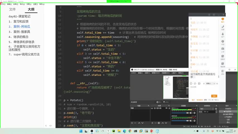
Task: Open settings gear of first mixer channel
Action: [x=195, y=113]
